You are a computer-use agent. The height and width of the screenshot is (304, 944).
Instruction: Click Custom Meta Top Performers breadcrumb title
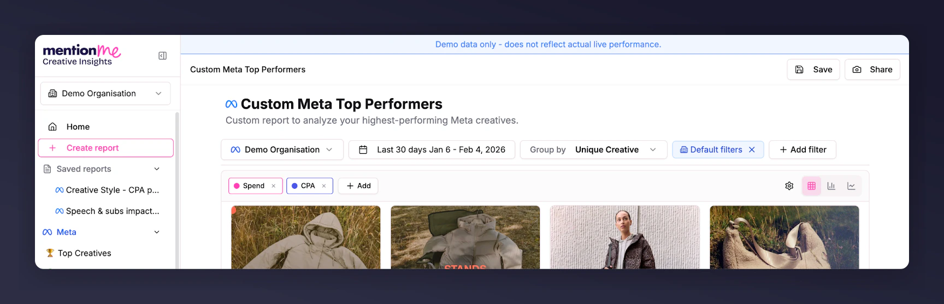click(247, 69)
